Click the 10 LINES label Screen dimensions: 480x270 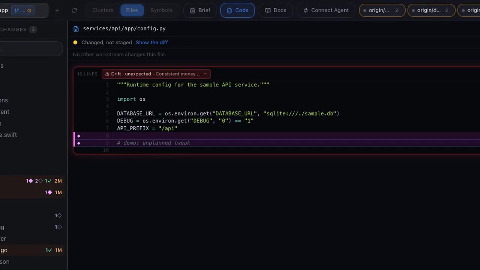[87, 74]
